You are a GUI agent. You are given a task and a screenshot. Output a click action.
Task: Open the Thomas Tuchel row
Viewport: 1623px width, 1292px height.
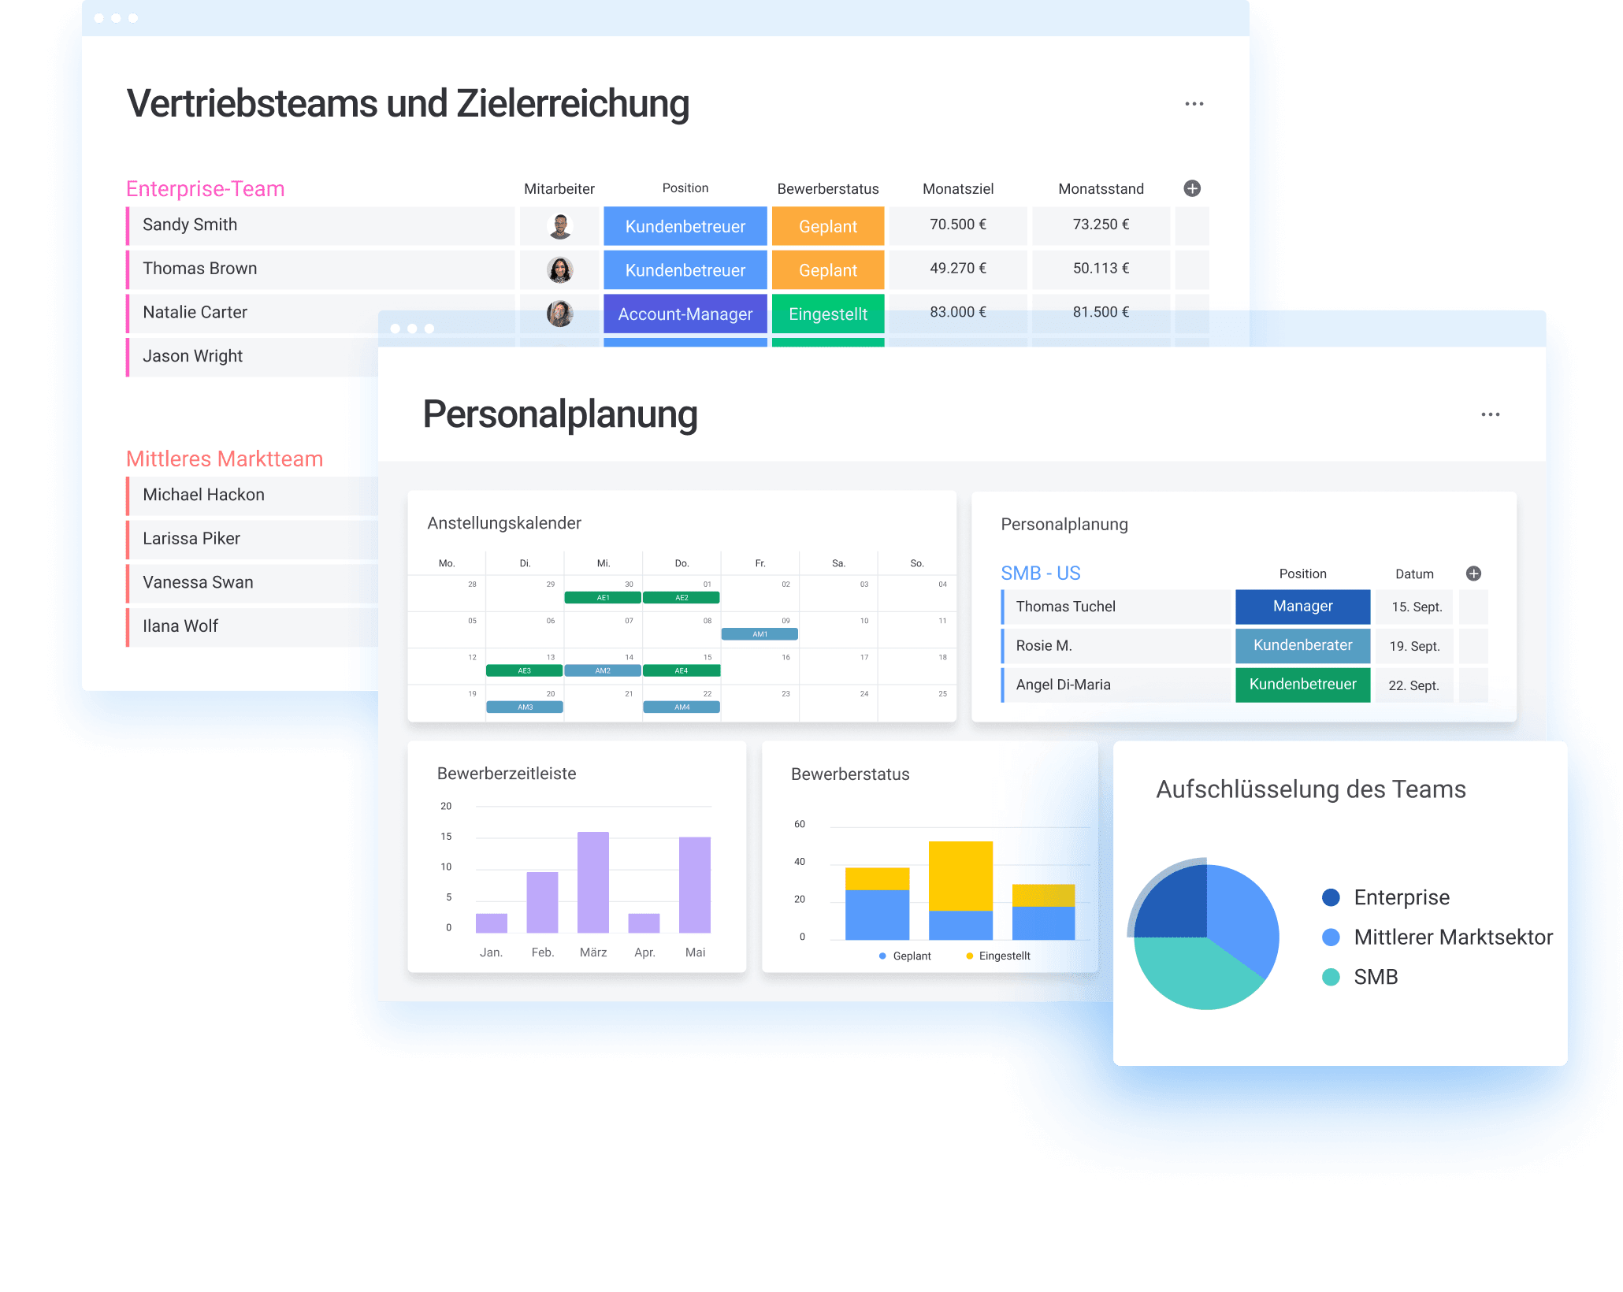click(x=1116, y=607)
